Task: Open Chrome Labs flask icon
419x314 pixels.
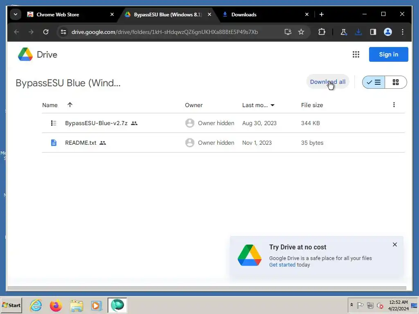Action: tap(344, 32)
